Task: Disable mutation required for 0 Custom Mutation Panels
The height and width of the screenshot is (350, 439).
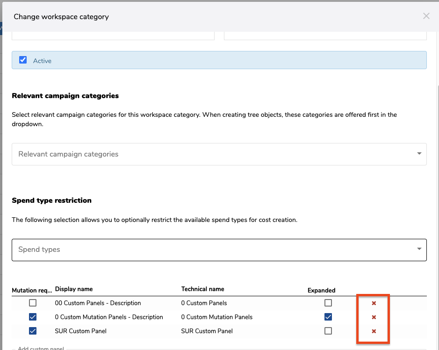Action: [x=33, y=317]
